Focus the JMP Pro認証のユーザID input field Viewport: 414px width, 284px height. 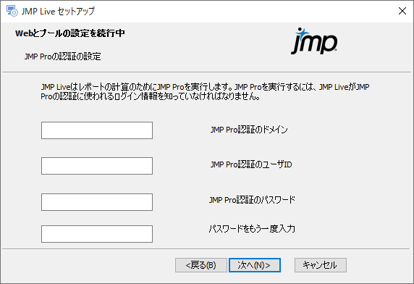click(x=97, y=166)
